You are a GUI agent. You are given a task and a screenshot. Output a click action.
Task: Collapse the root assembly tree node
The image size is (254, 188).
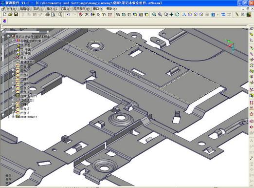click(x=8, y=36)
